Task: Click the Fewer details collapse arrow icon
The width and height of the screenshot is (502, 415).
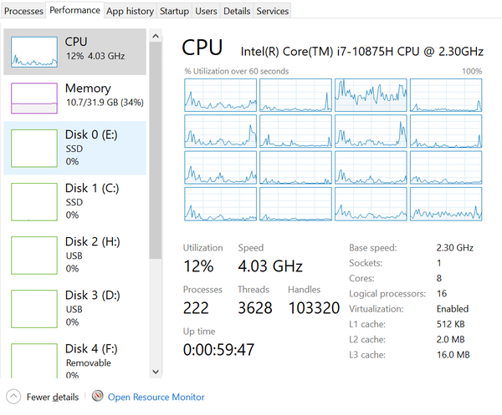Action: pyautogui.click(x=13, y=397)
